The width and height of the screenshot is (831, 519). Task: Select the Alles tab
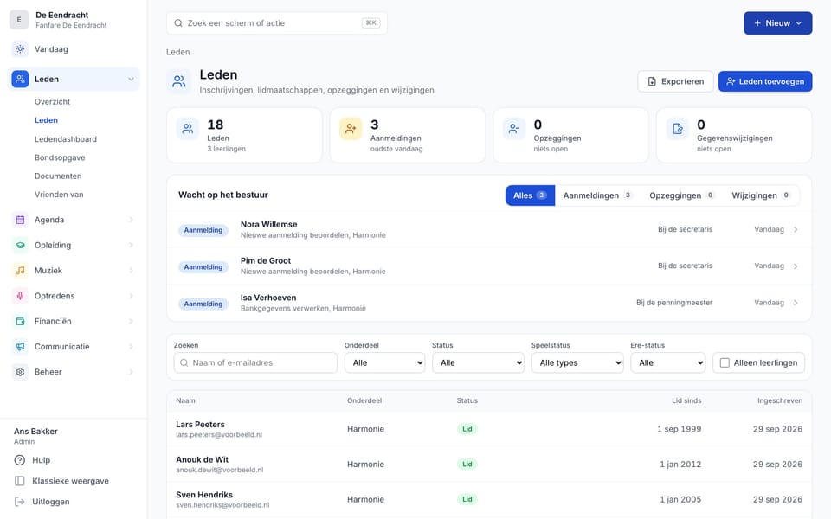(x=530, y=195)
